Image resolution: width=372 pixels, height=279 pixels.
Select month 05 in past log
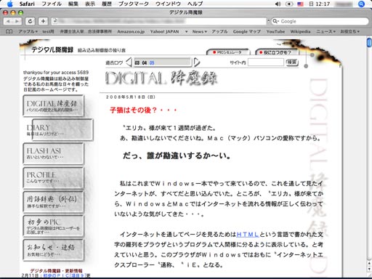tap(152, 63)
